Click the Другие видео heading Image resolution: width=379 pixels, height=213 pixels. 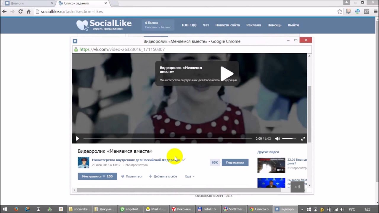pyautogui.click(x=268, y=152)
